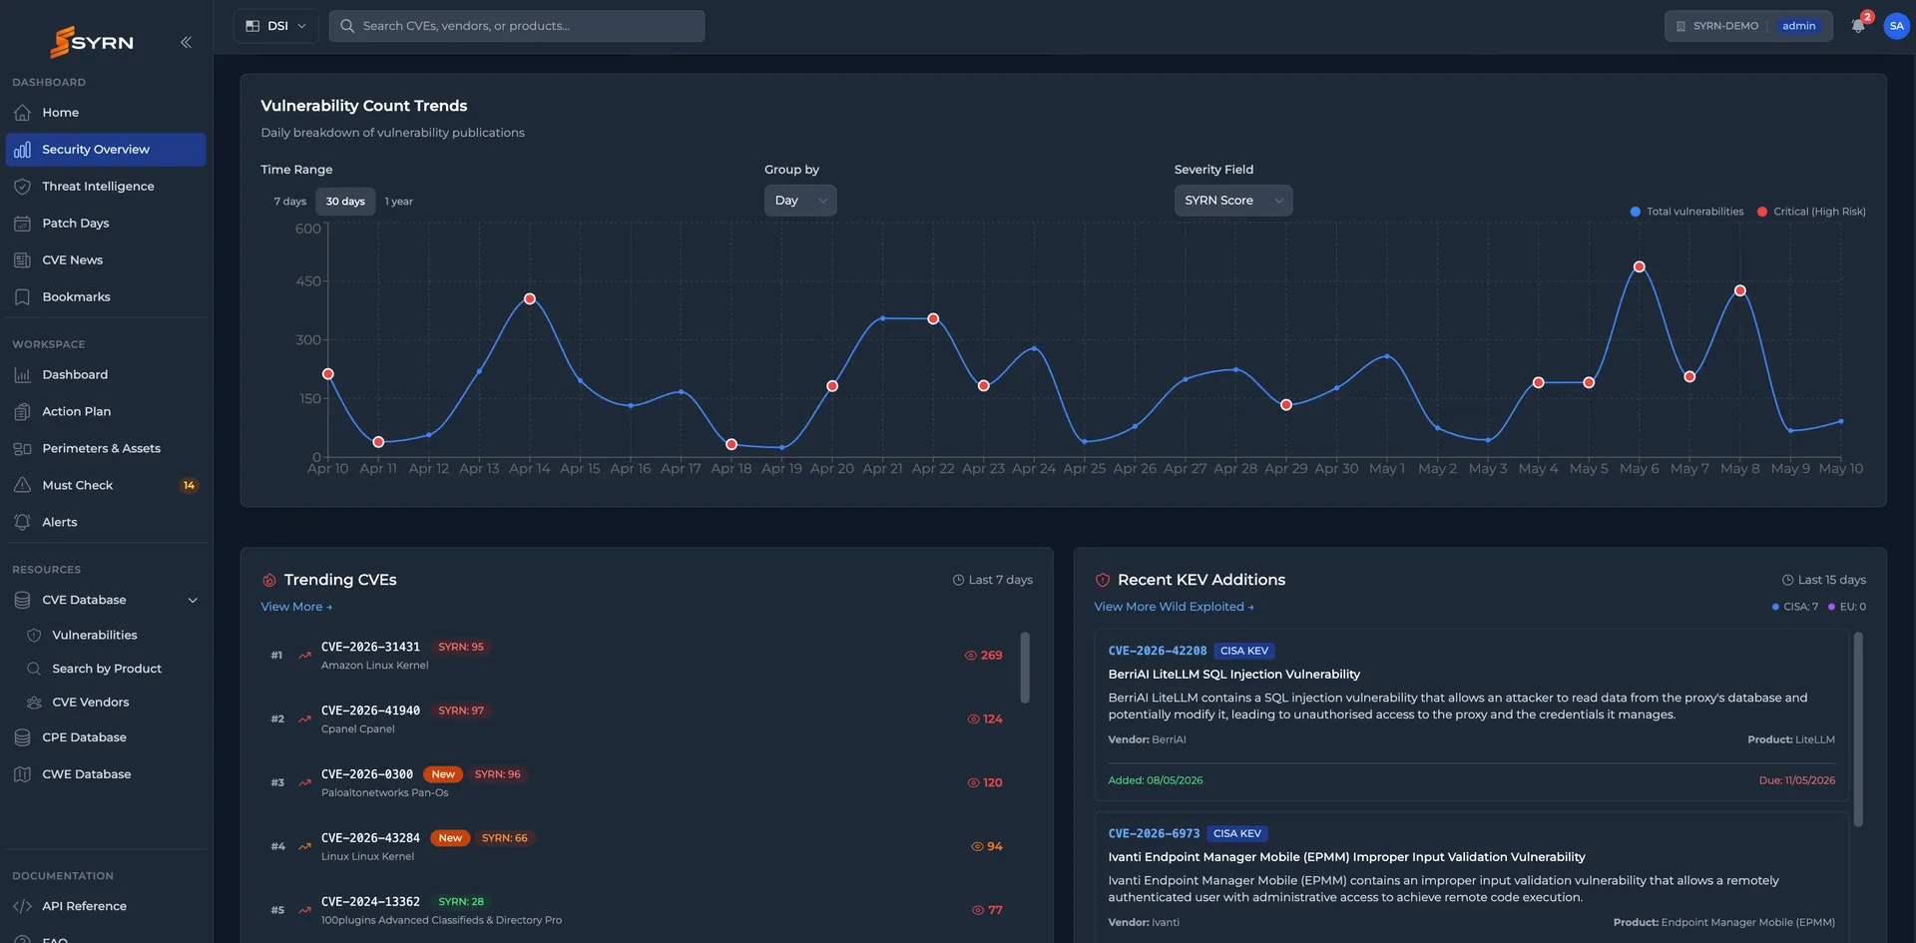Click the SYRN: 66 score badge
The image size is (1916, 943).
click(x=504, y=839)
